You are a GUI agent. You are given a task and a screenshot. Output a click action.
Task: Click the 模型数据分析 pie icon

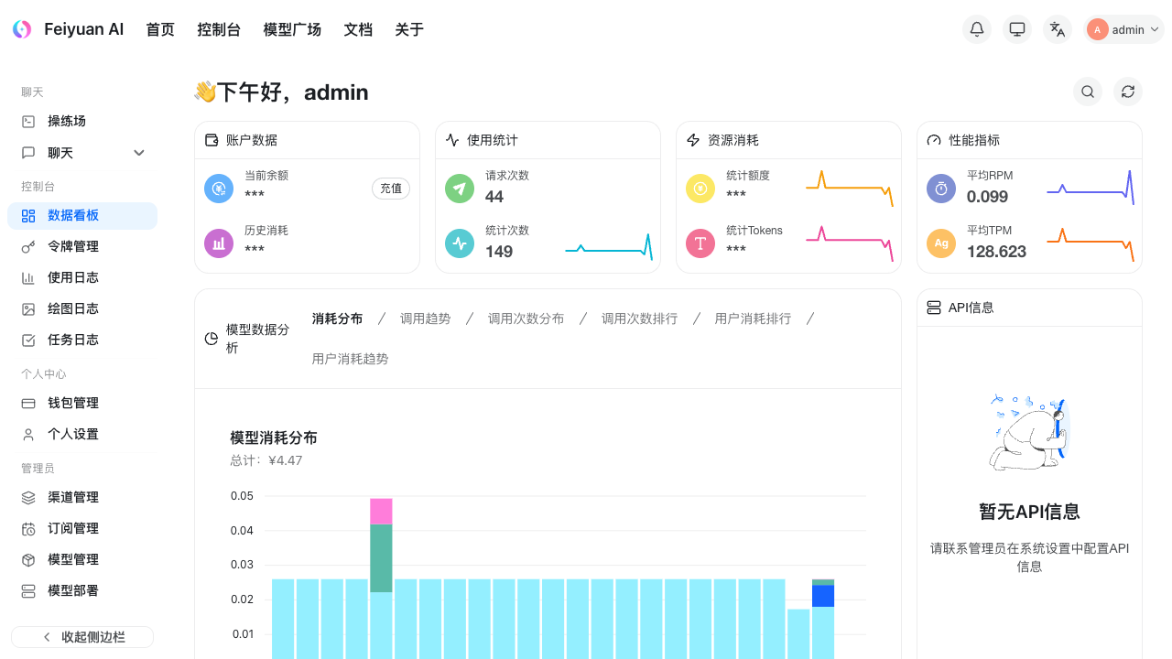tap(212, 339)
